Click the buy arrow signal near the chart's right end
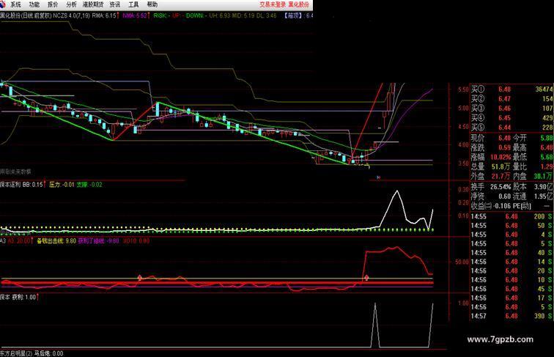The image size is (554, 357). coord(366,278)
